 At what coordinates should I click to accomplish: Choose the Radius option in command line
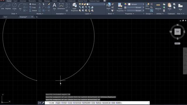coord(99,103)
